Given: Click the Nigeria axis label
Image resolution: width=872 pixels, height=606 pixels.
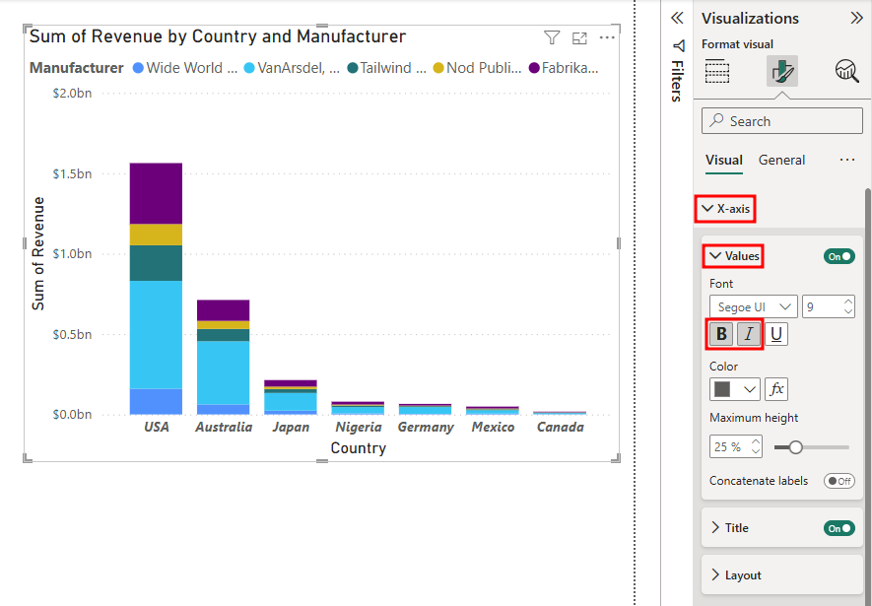Looking at the screenshot, I should click(x=359, y=427).
